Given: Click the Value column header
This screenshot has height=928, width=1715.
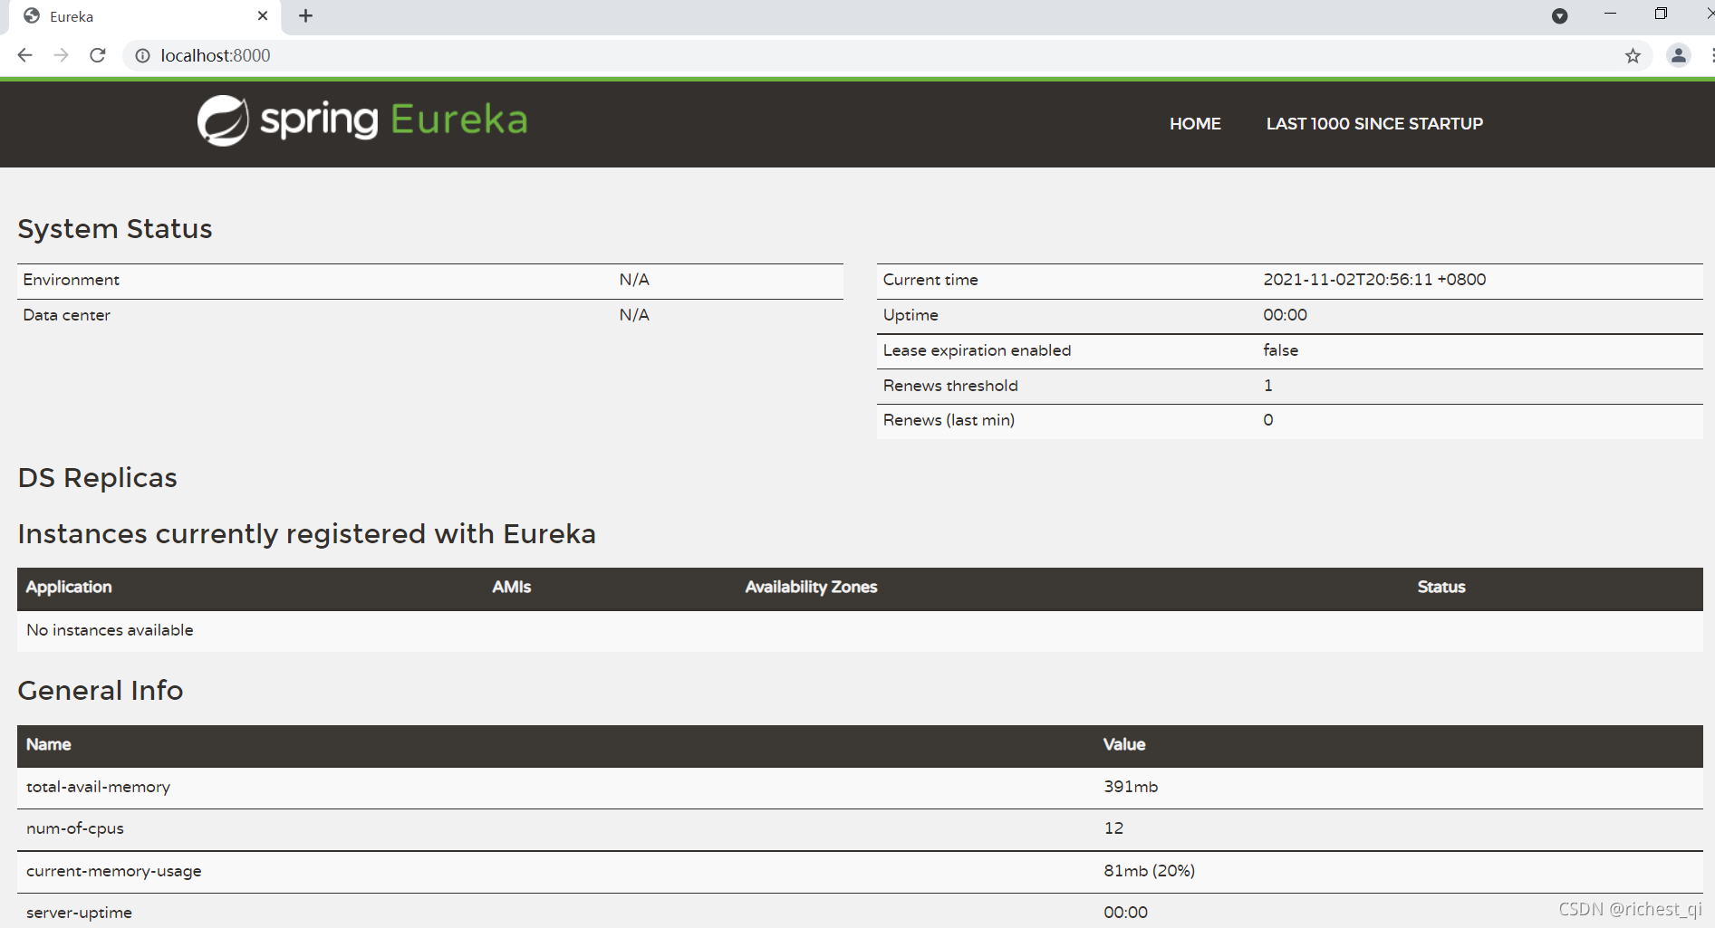Looking at the screenshot, I should tap(1124, 744).
